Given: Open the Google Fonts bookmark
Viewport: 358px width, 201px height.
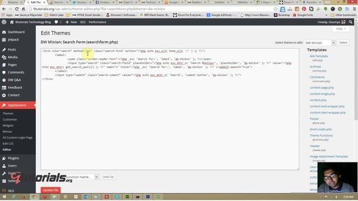Looking at the screenshot, I should click(303, 15).
